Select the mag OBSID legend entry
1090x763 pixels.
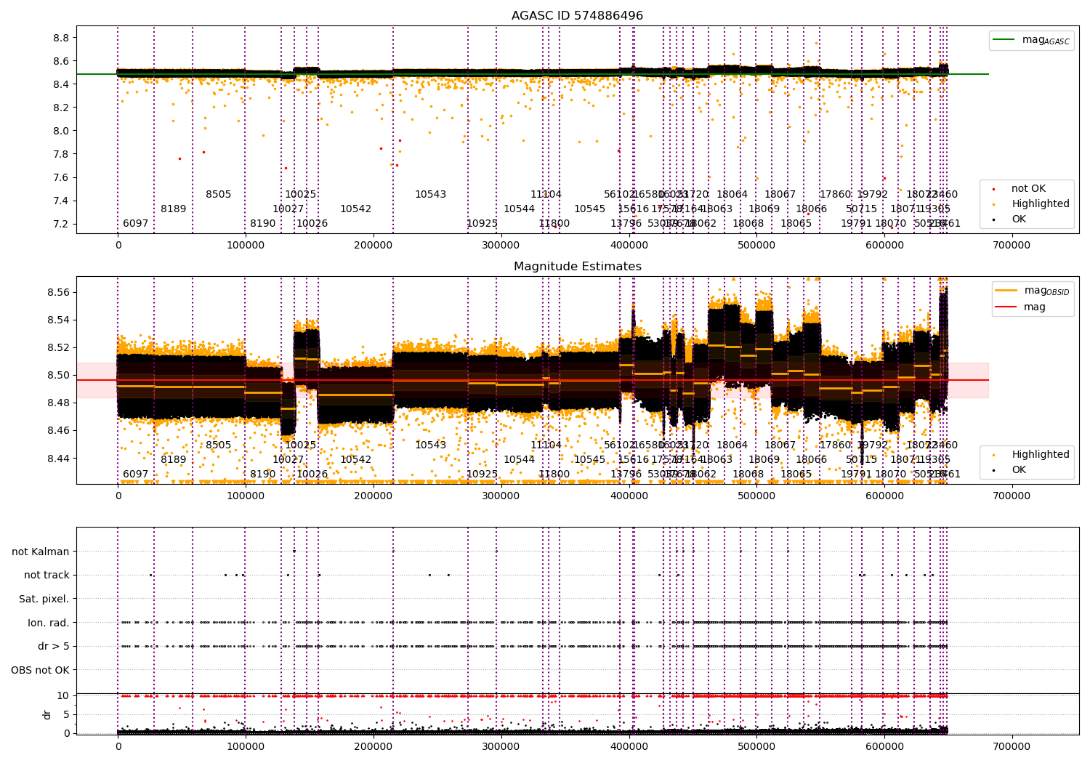point(1033,291)
